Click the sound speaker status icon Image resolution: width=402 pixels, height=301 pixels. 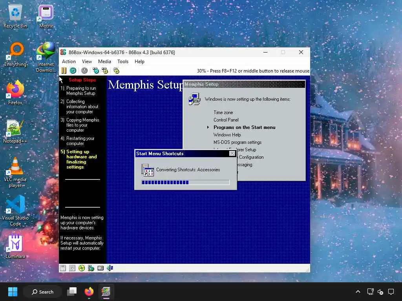pyautogui.click(x=110, y=268)
